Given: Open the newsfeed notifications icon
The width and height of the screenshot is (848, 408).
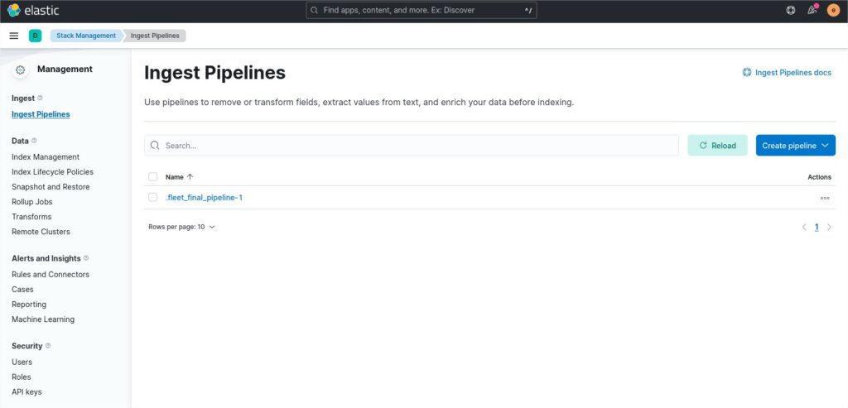Looking at the screenshot, I should click(x=812, y=10).
